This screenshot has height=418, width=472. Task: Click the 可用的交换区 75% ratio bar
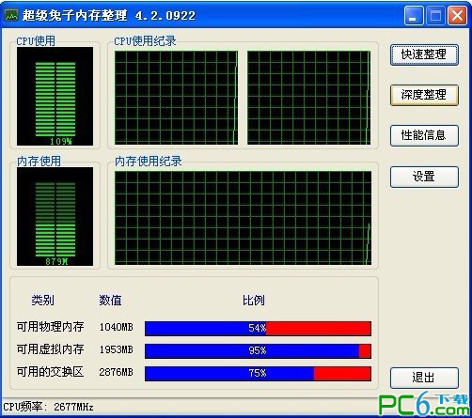pos(258,374)
